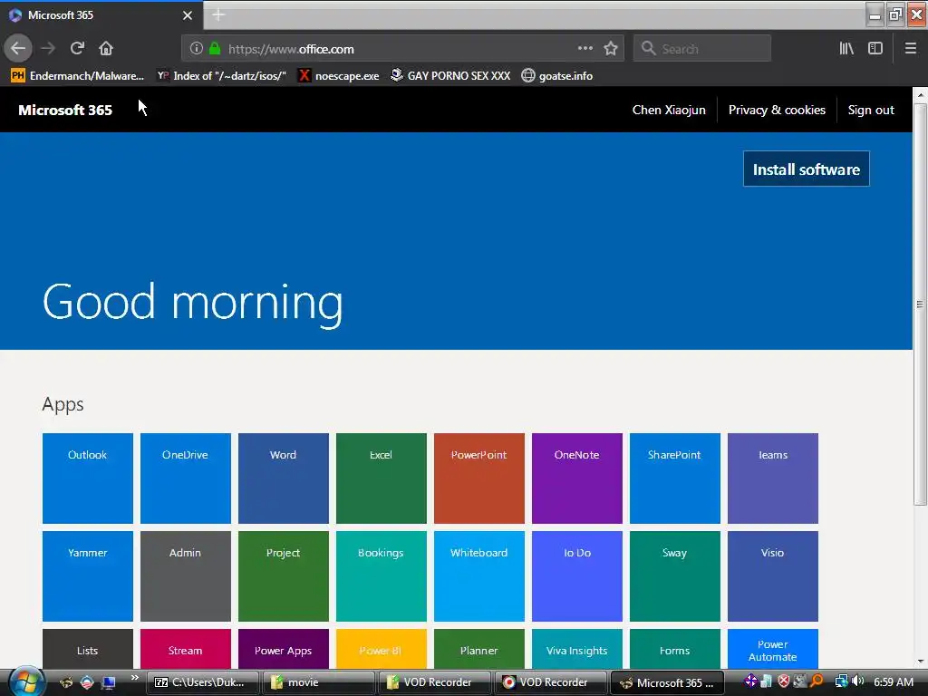928x696 pixels.
Task: Switch to VOD Recorder with red icon
Action: [x=550, y=682]
